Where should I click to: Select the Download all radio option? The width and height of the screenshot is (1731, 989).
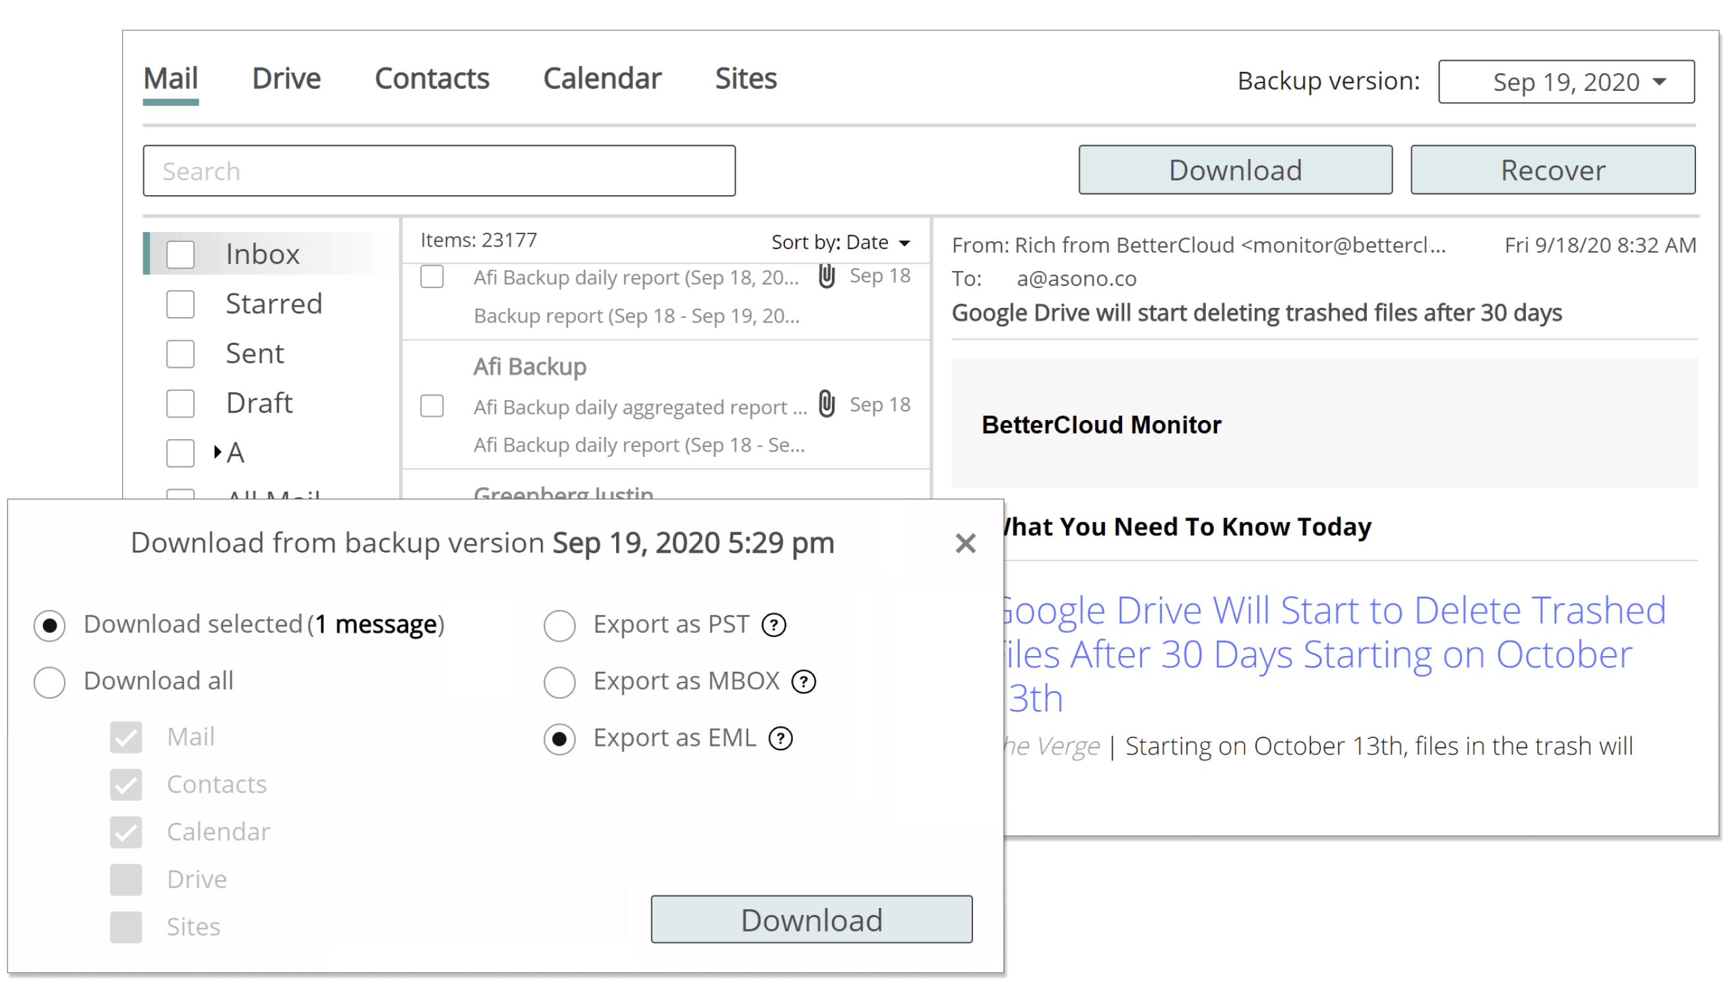pos(49,682)
